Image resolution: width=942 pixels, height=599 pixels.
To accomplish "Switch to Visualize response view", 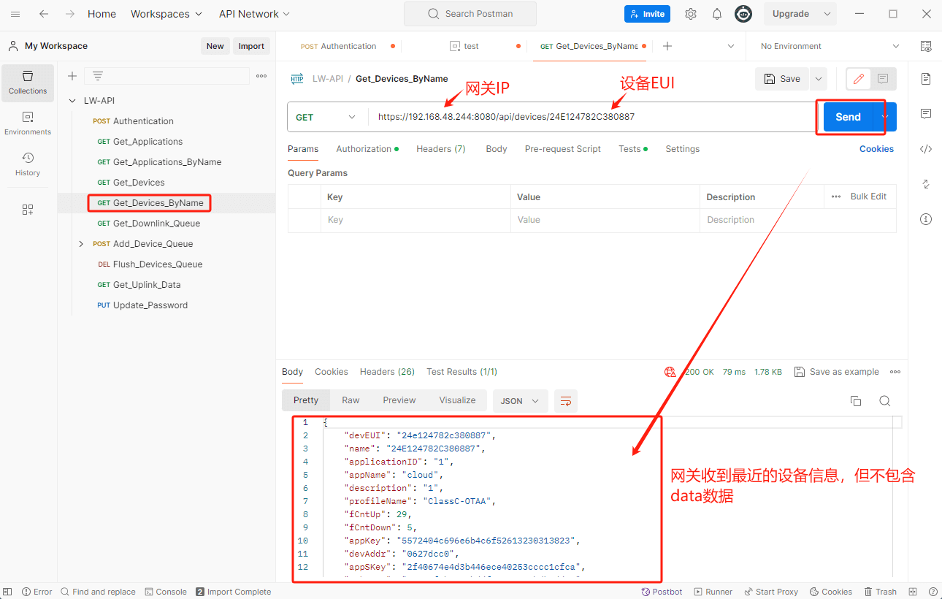I will coord(457,400).
